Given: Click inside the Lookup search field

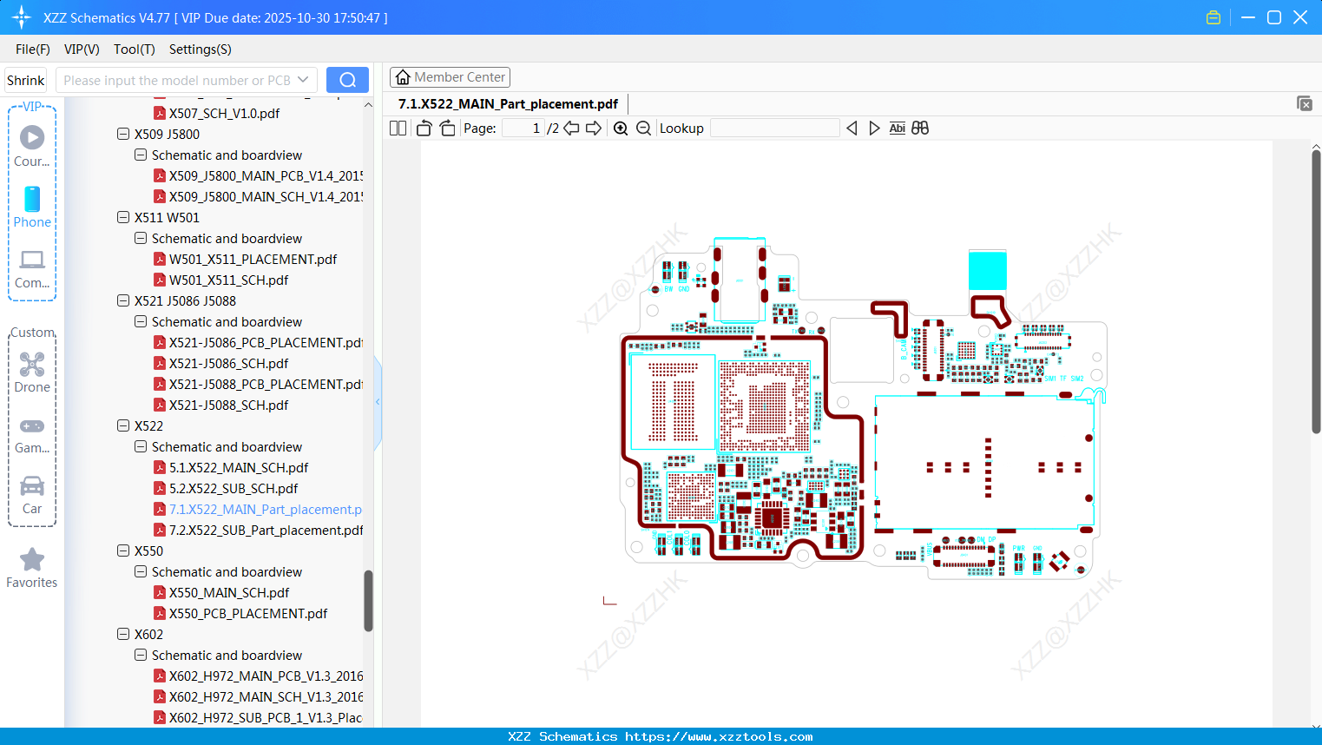Looking at the screenshot, I should coord(775,128).
